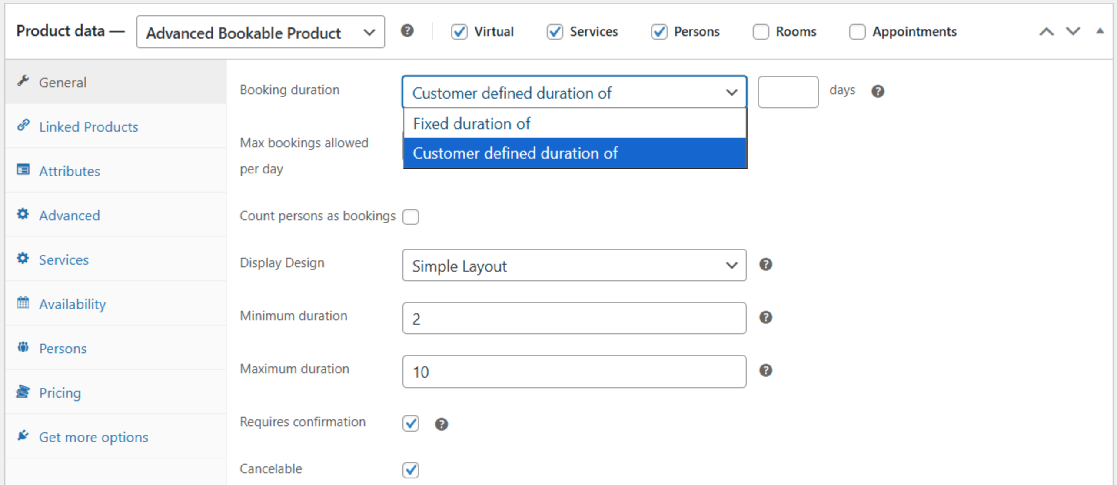Click help icon for Minimum duration
Image resolution: width=1117 pixels, height=485 pixels.
[x=765, y=318]
